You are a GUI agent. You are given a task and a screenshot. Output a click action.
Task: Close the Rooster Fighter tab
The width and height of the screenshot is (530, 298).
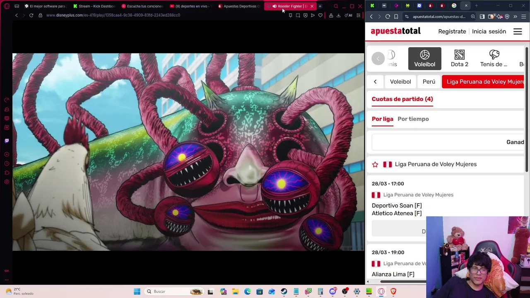312,6
